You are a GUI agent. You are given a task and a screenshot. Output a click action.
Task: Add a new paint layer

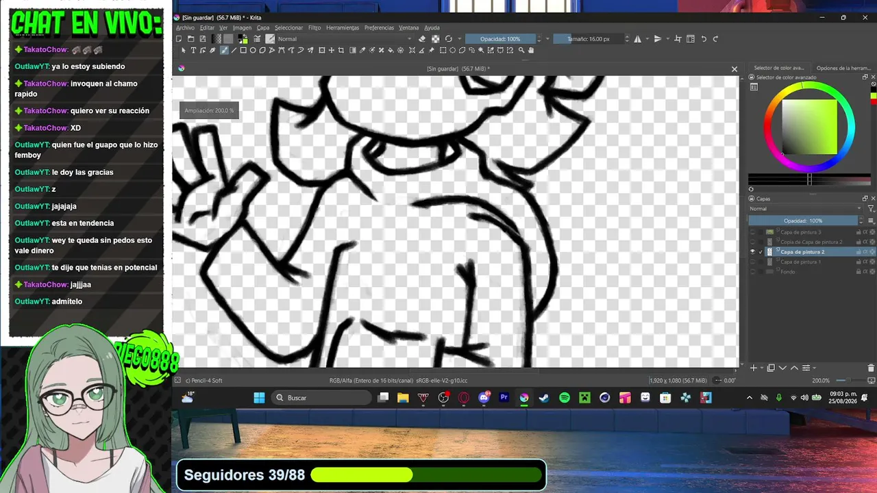pyautogui.click(x=754, y=368)
